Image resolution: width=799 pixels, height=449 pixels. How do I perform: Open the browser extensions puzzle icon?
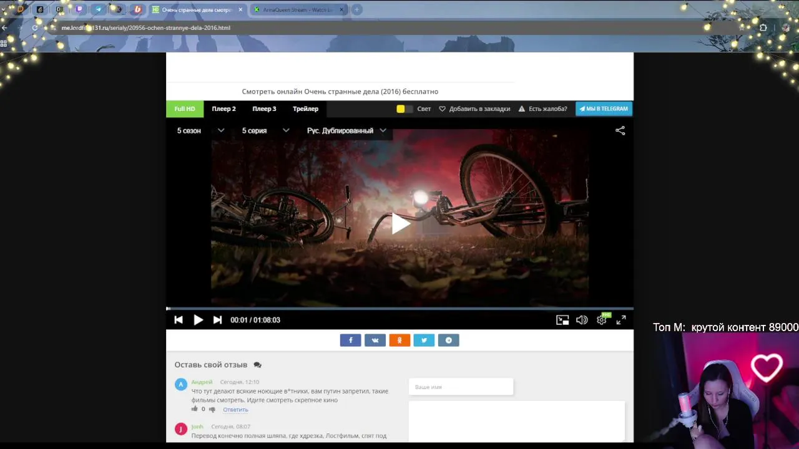(x=763, y=28)
